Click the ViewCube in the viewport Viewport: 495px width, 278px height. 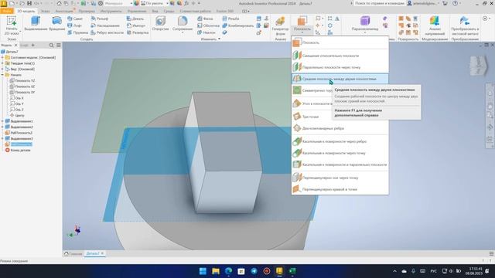pyautogui.click(x=479, y=66)
